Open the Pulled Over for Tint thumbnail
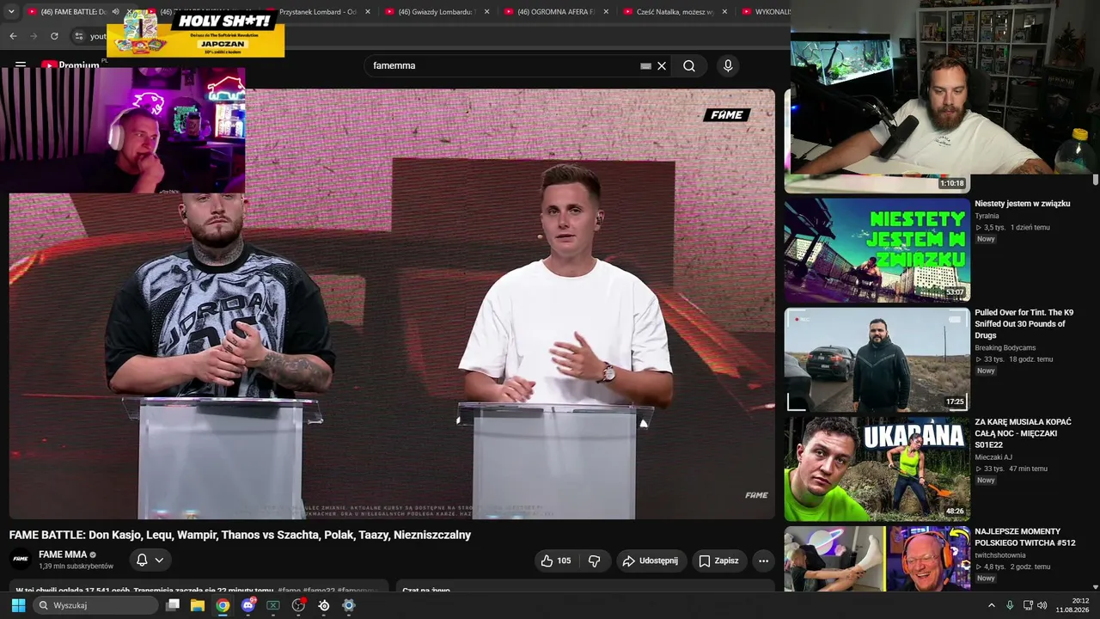The width and height of the screenshot is (1100, 619). [877, 359]
